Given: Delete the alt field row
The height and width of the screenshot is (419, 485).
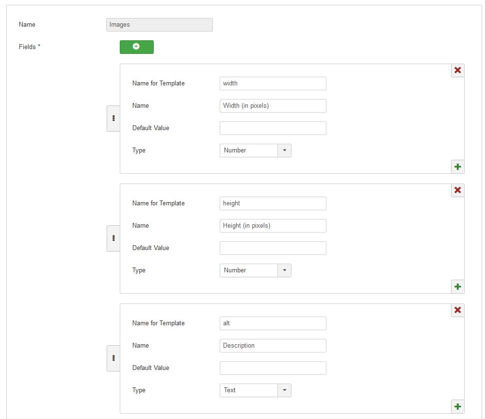Looking at the screenshot, I should coord(457,310).
